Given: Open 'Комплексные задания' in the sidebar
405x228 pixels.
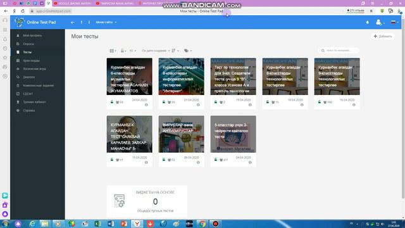Looking at the screenshot, I should pos(37,85).
